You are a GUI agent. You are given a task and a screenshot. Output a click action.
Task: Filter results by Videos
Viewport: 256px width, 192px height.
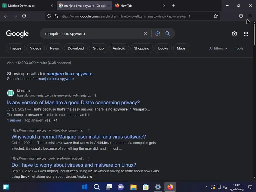tap(35, 48)
